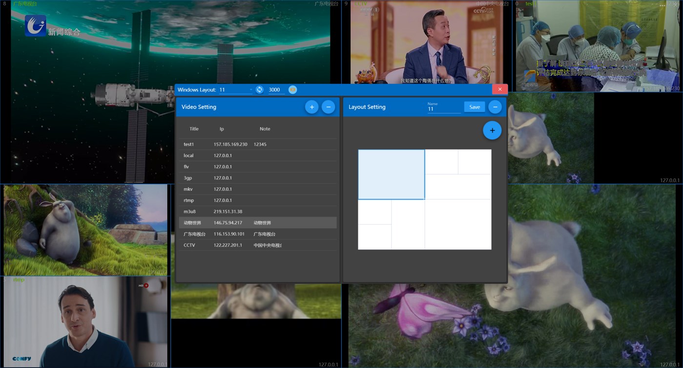Select the video pane showing medical staff
Image resolution: width=683 pixels, height=368 pixels.
597,46
